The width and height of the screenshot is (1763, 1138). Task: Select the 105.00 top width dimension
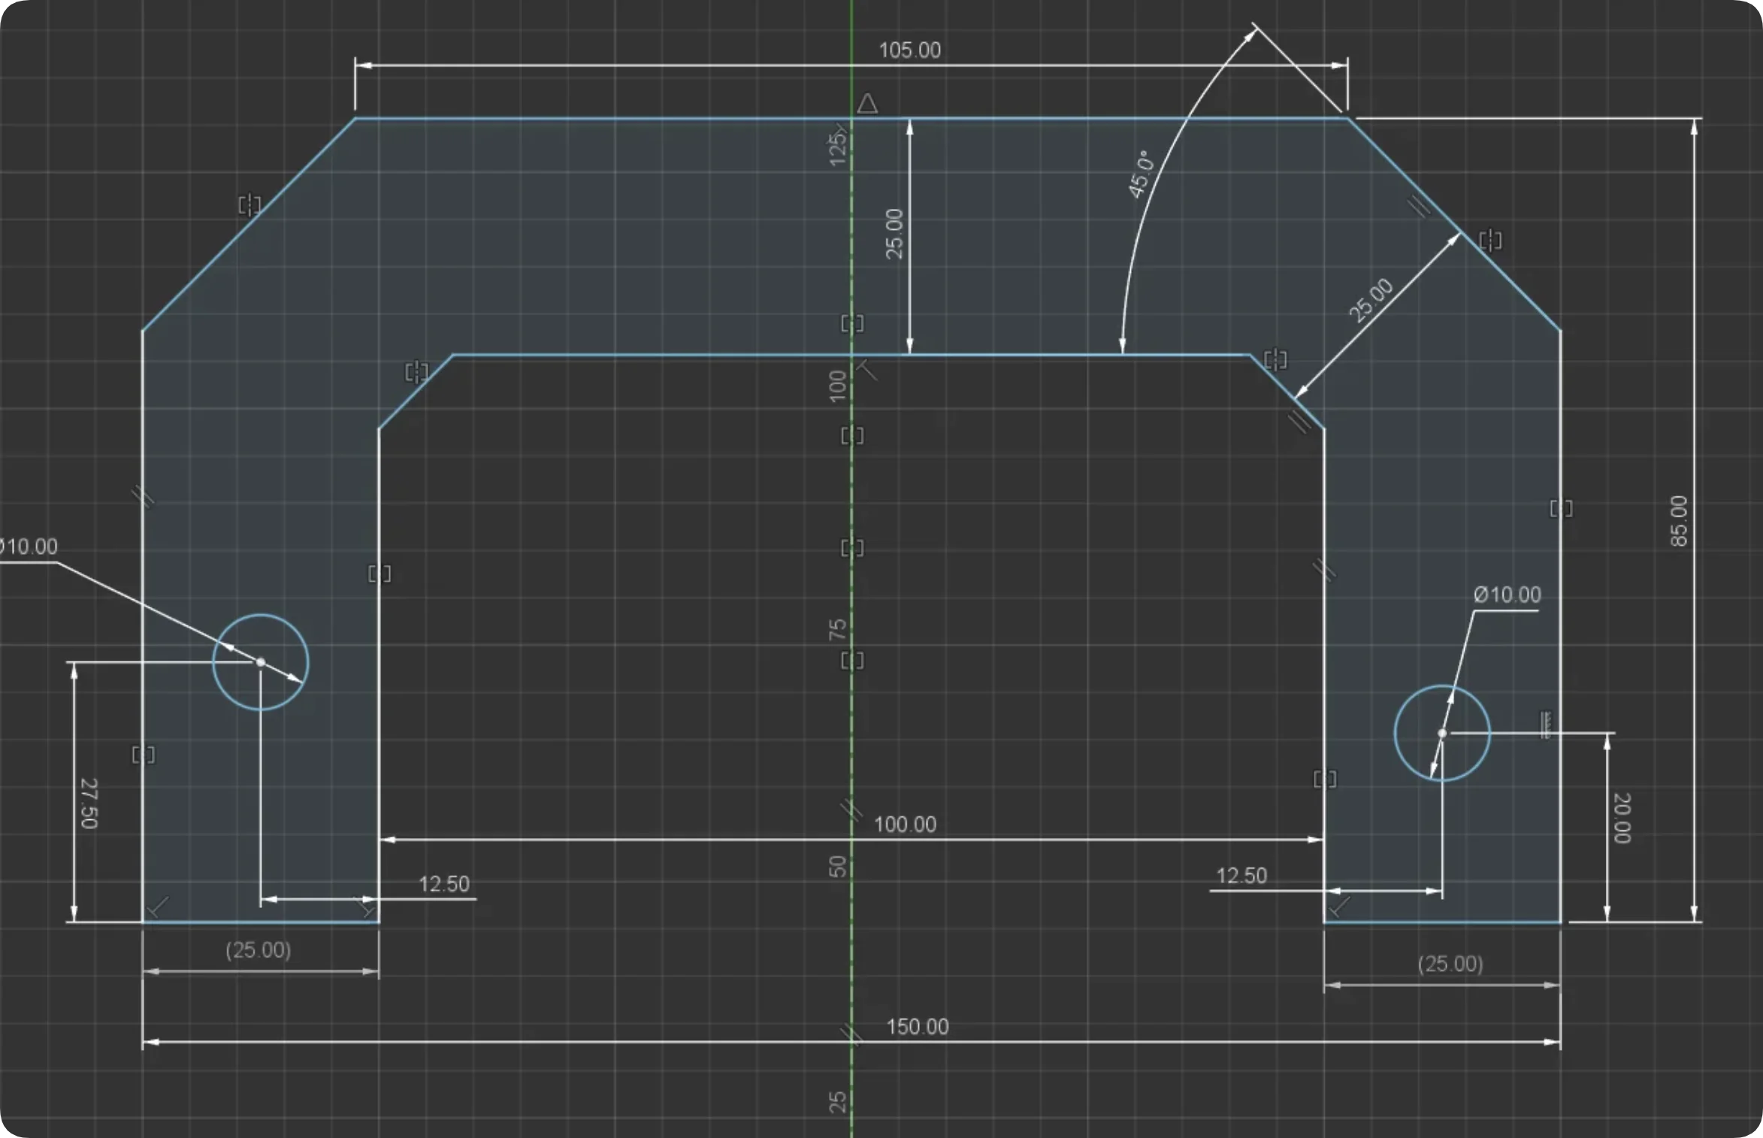910,50
